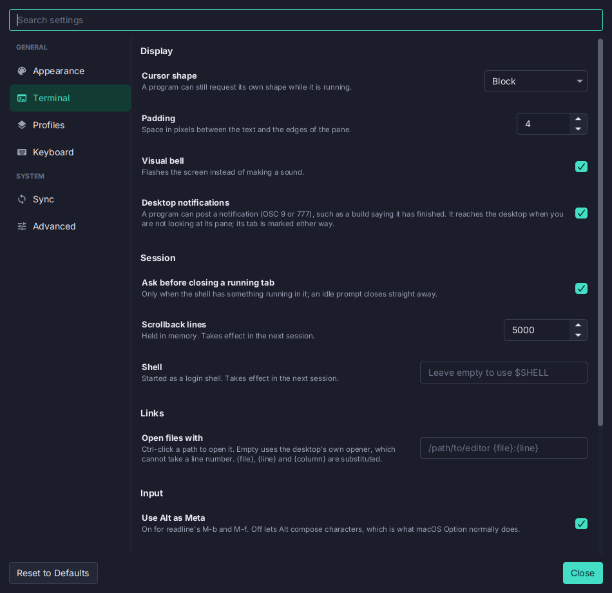Click the Input section heading
The width and height of the screenshot is (612, 593).
tap(152, 493)
